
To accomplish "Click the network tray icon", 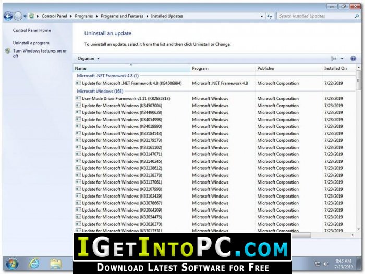I will (x=318, y=264).
